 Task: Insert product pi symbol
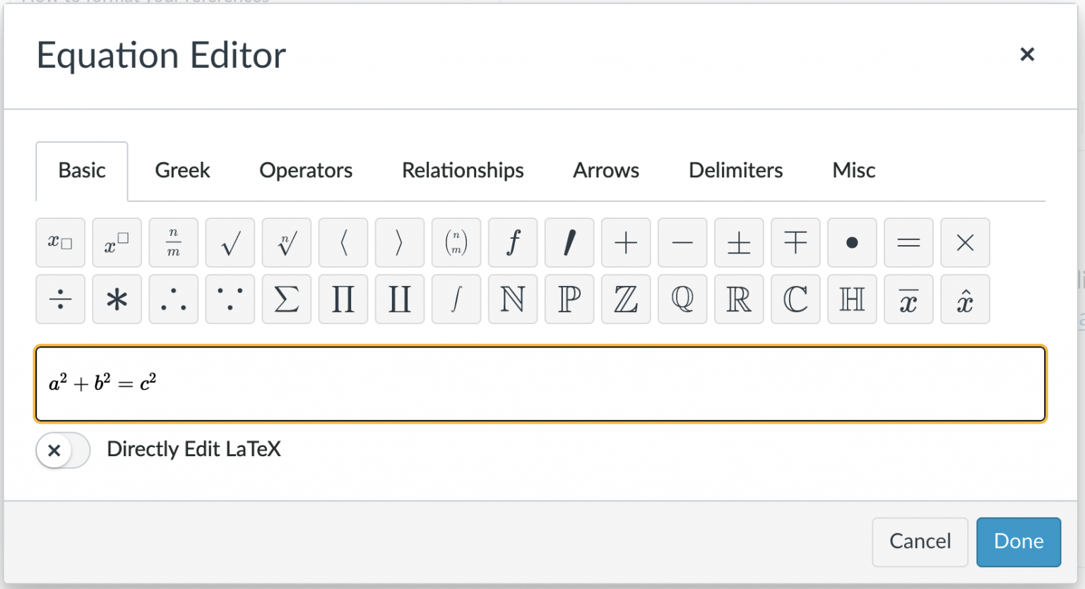343,299
